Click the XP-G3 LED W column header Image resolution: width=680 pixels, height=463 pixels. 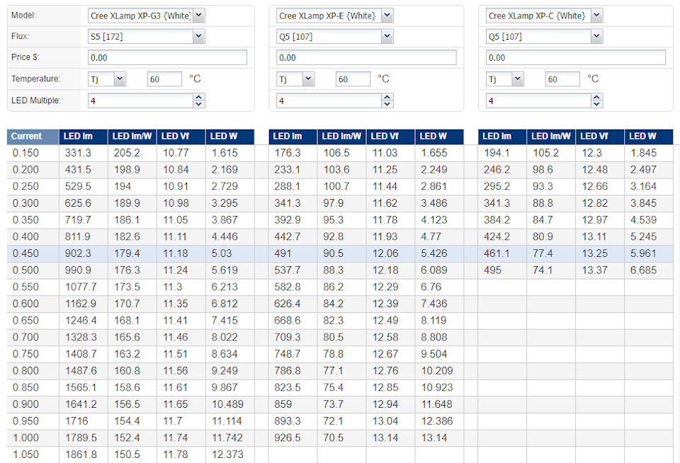[229, 136]
